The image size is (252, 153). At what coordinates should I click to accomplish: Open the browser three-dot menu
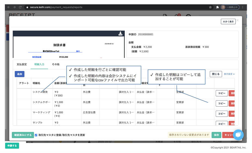243,7
